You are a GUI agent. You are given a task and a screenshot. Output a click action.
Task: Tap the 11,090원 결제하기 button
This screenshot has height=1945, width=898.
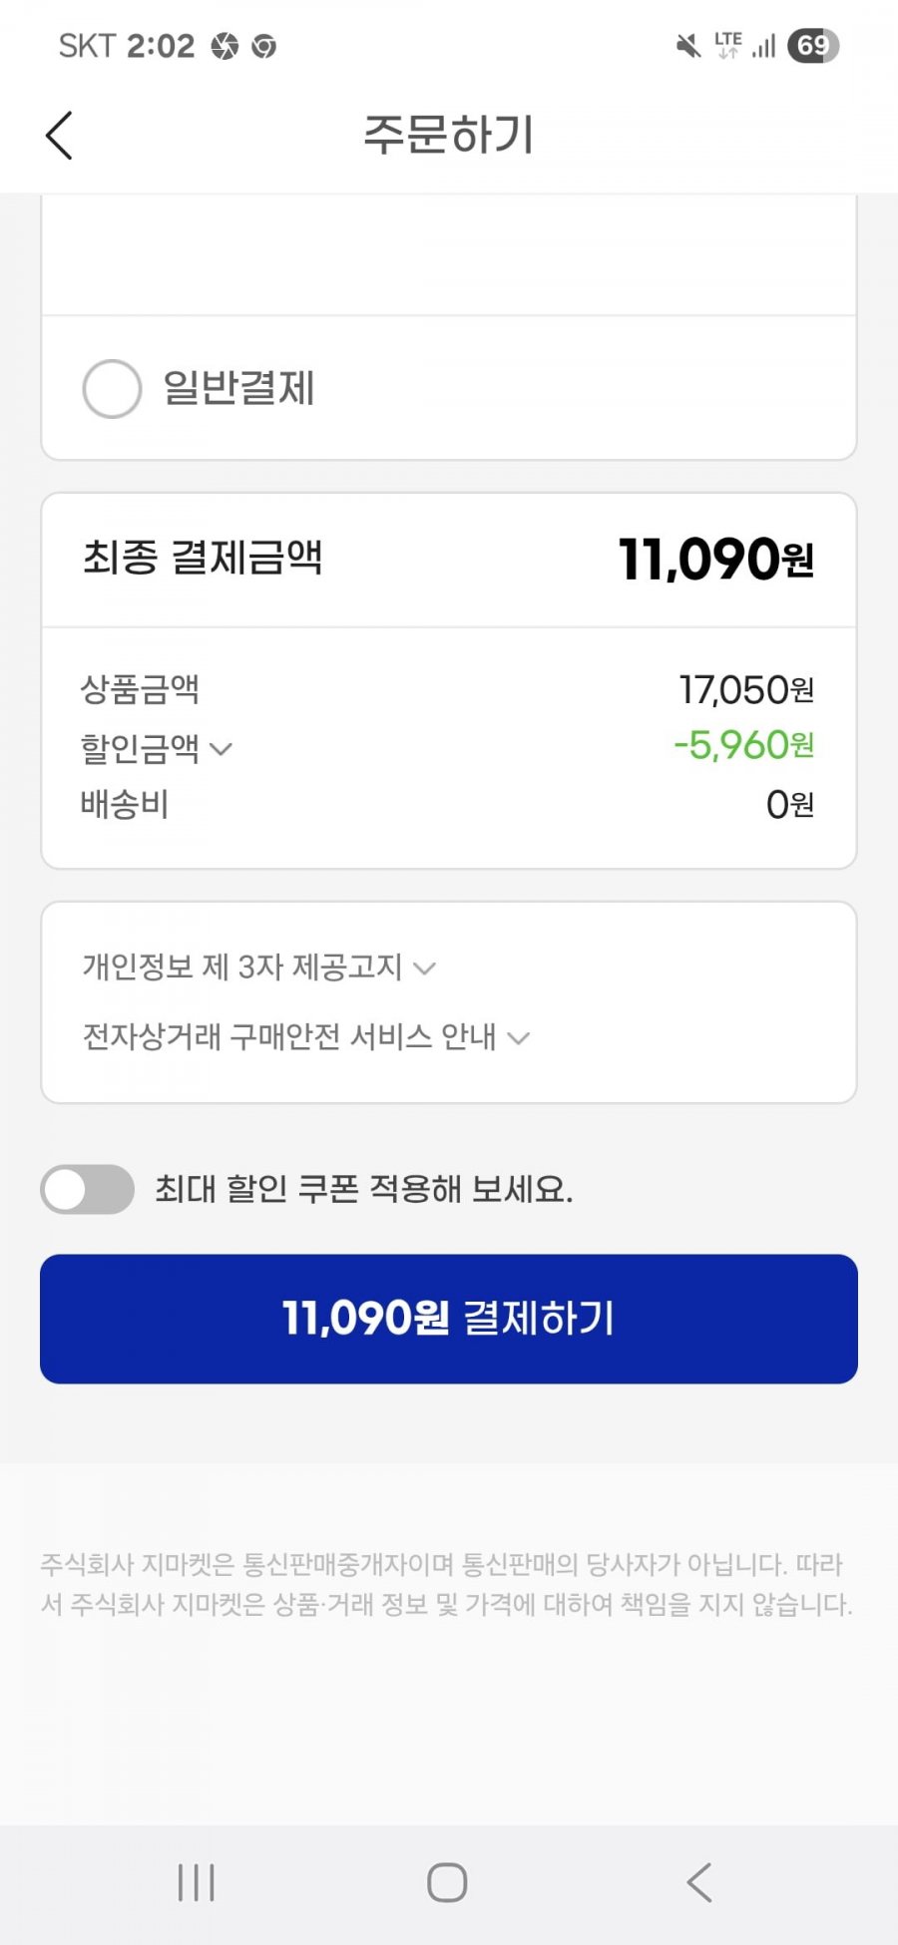click(449, 1319)
